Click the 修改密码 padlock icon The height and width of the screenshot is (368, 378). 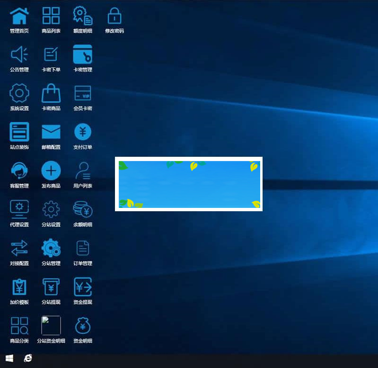(114, 16)
